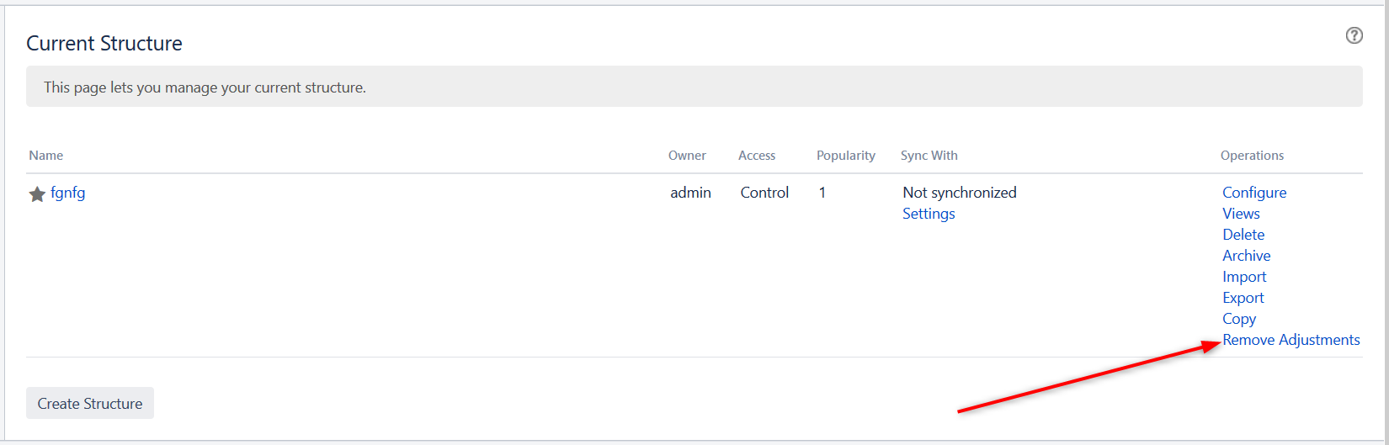This screenshot has height=445, width=1389.
Task: Delete the fgnfg structure
Action: point(1243,235)
